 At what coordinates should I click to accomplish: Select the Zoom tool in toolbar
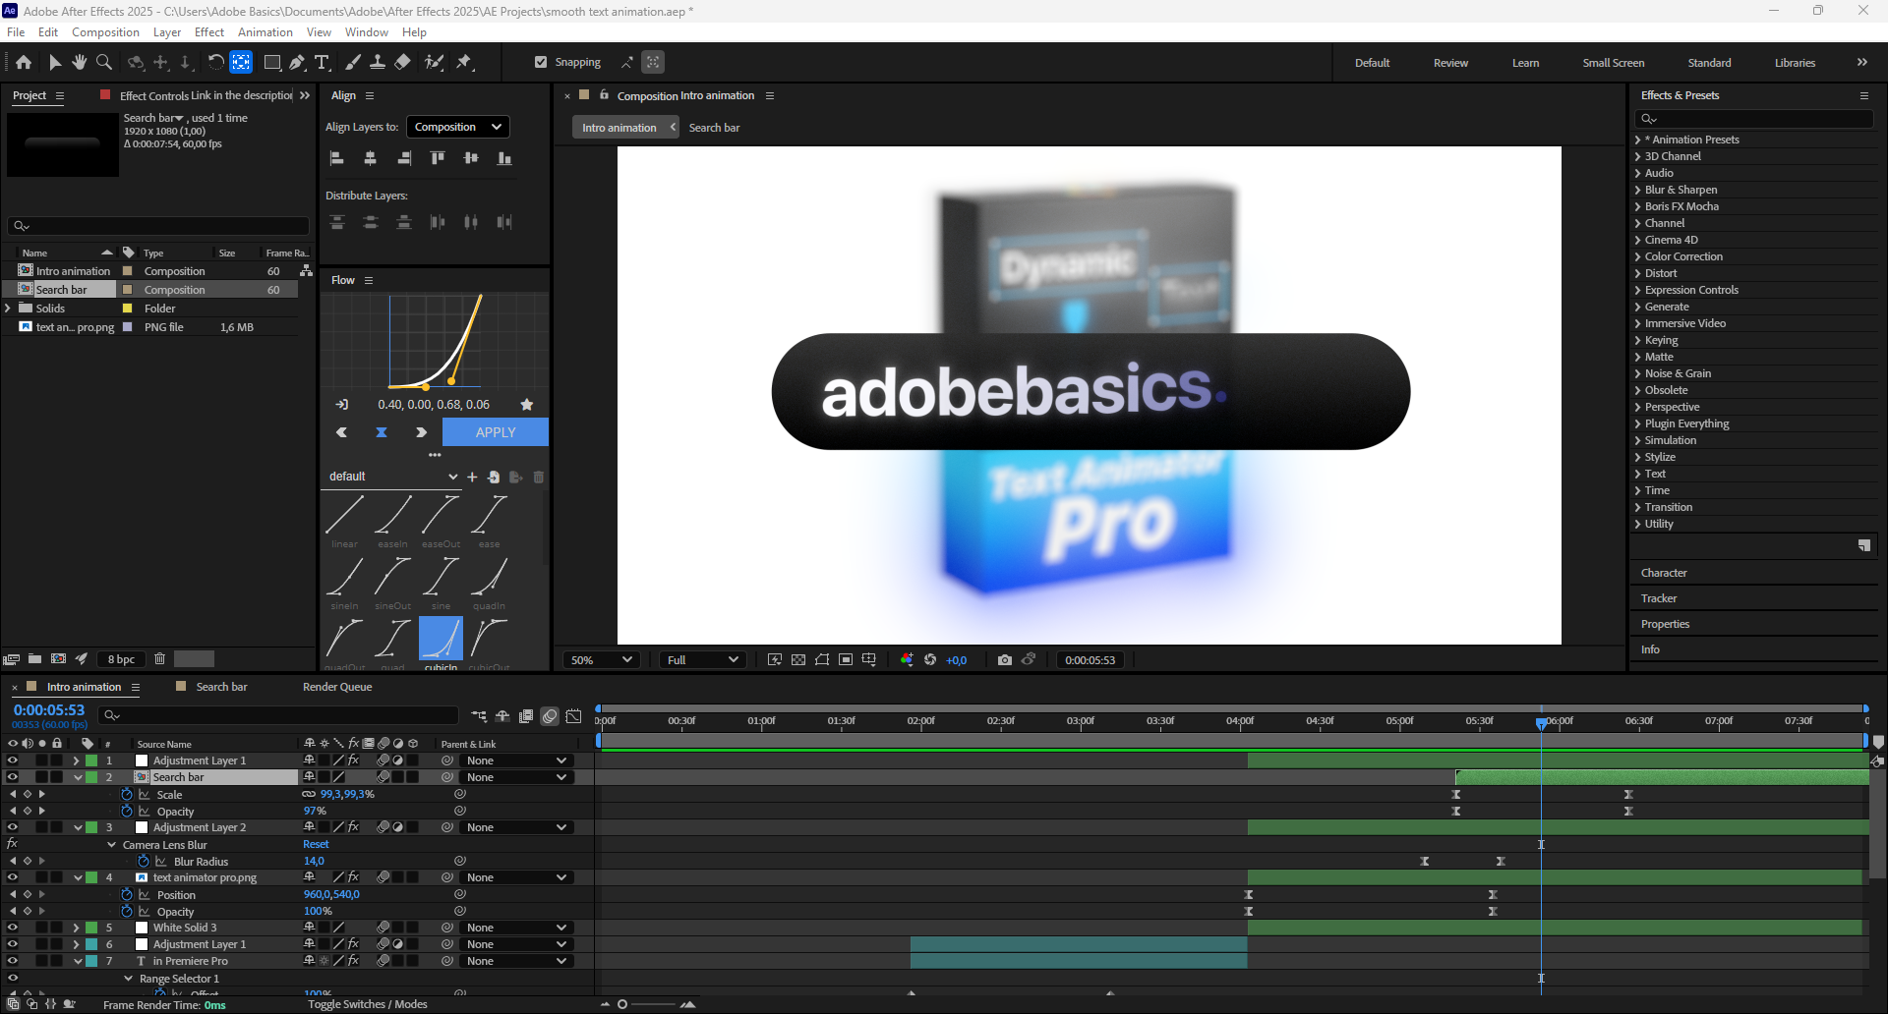104,62
